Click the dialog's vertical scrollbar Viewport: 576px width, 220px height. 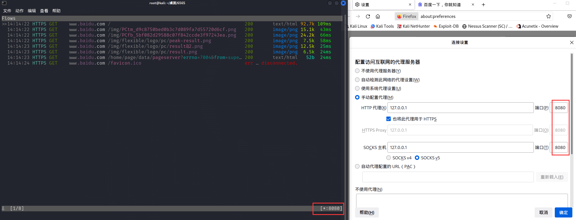[x=572, y=103]
